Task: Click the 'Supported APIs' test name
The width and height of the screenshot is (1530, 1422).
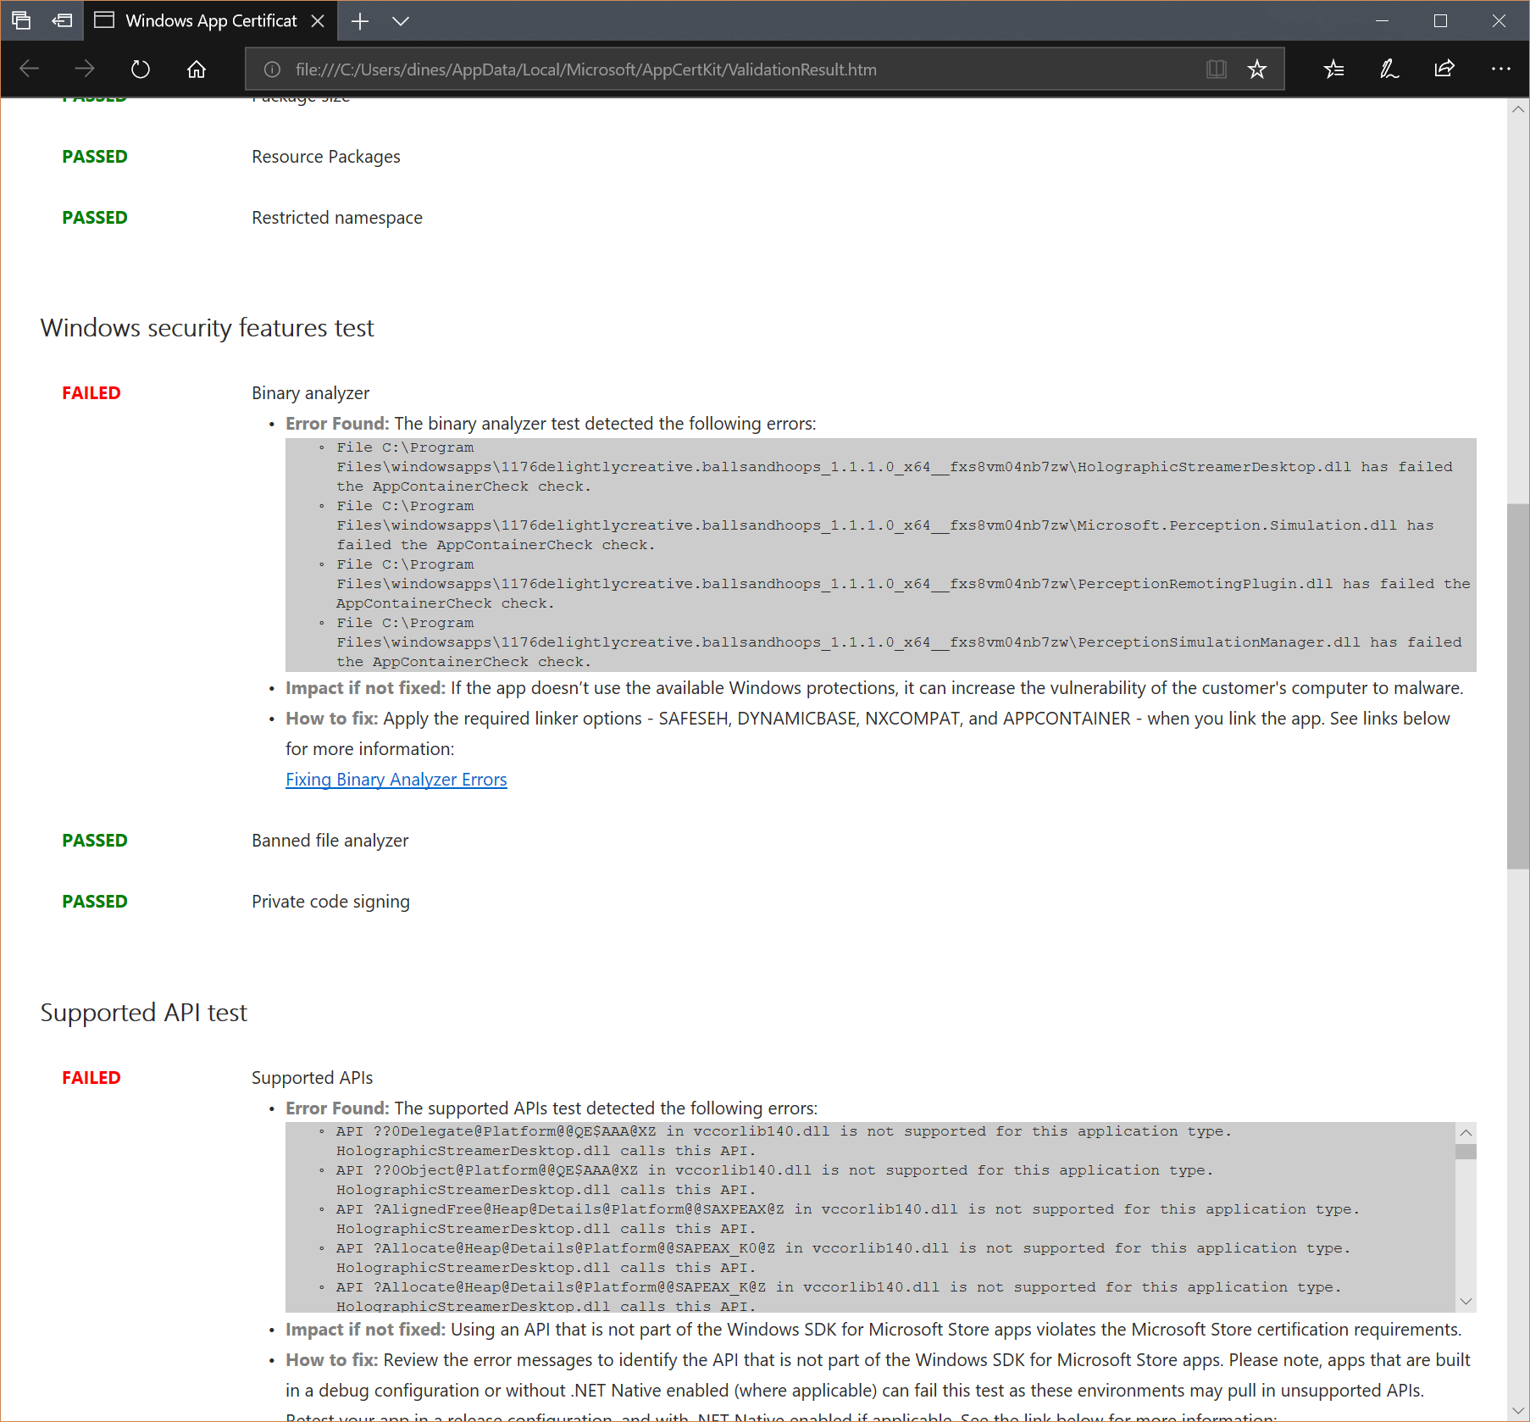Action: point(313,1078)
